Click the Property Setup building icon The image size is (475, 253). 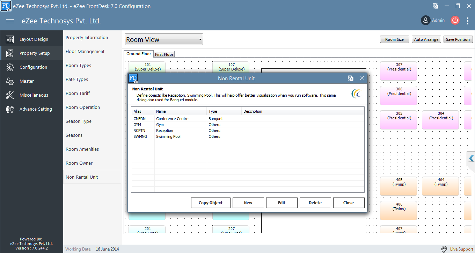coord(10,53)
